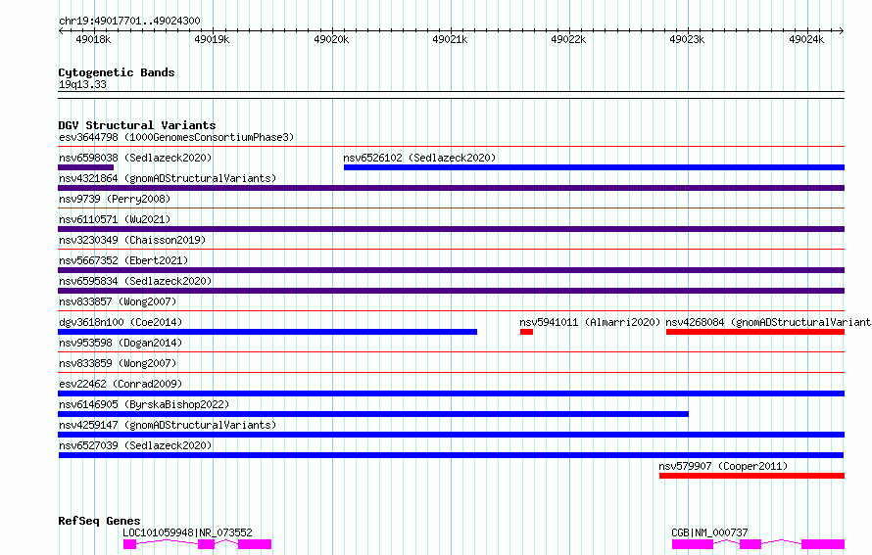This screenshot has width=872, height=555.
Task: Open nsv4321864 (gnomADStructuralVariants) label
Action: (168, 178)
